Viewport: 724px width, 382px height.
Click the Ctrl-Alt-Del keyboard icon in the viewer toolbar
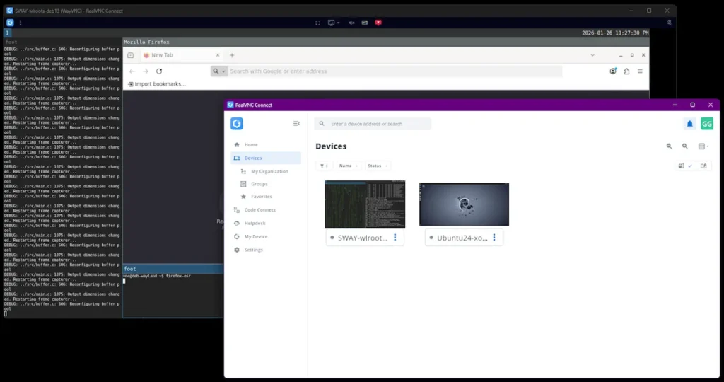click(x=365, y=23)
